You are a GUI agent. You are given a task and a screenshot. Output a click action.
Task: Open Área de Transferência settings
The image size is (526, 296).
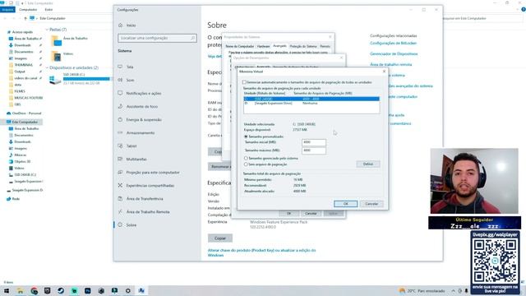point(145,199)
